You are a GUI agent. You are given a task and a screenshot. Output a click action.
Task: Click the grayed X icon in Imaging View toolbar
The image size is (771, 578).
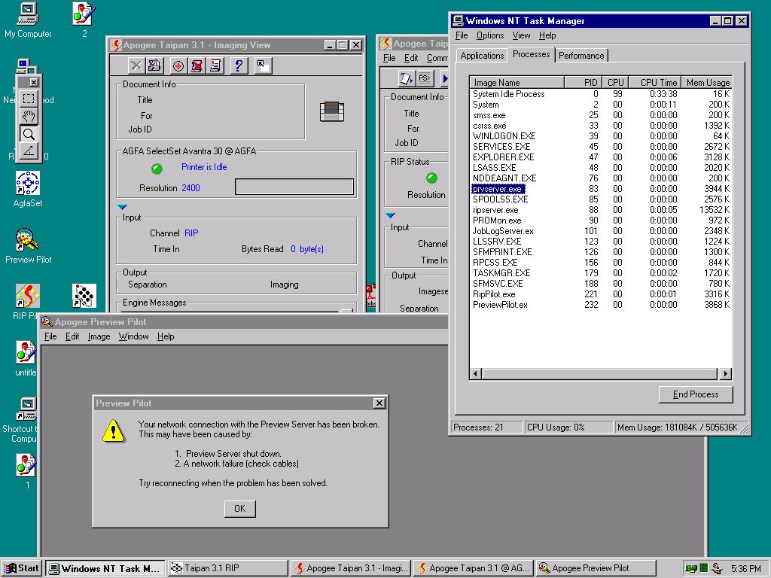click(136, 66)
